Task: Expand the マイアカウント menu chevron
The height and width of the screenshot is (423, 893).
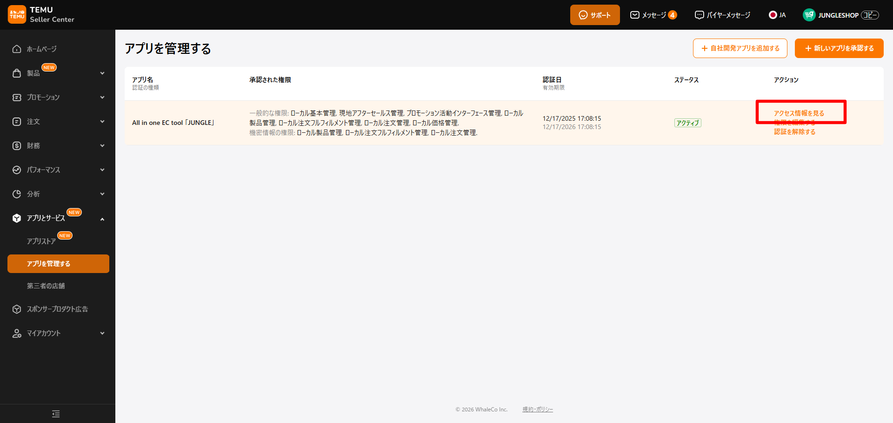Action: tap(102, 333)
